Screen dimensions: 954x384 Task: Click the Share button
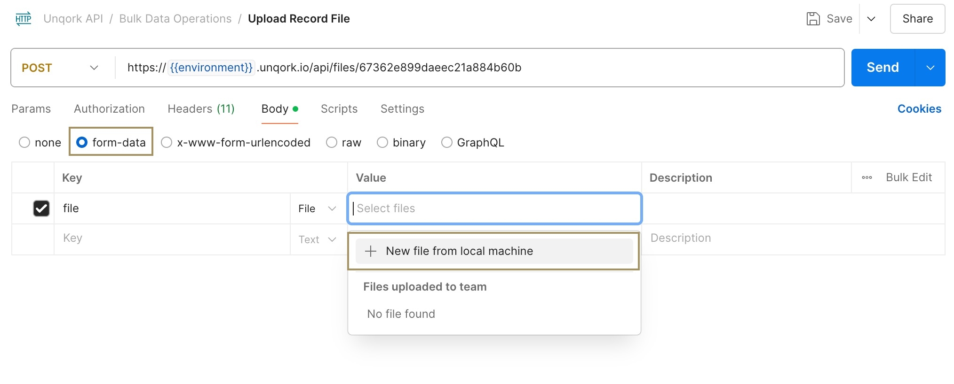point(917,19)
